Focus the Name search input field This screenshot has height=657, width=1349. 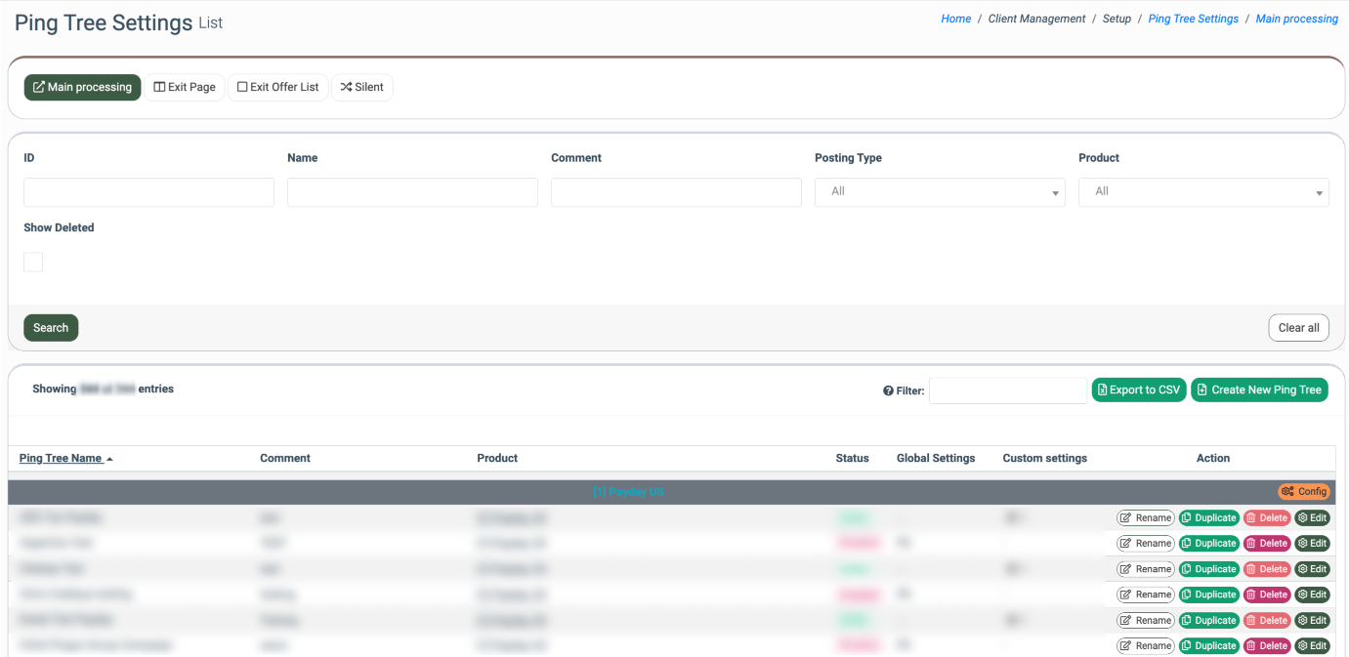412,192
